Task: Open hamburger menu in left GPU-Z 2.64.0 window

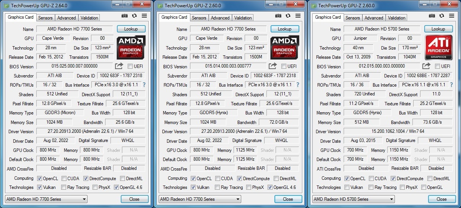Action: 144,16
